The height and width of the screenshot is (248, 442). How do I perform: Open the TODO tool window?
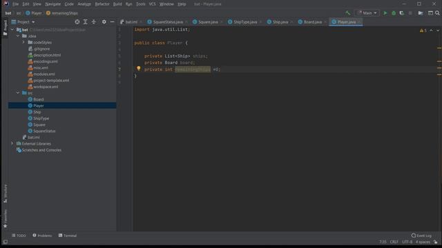pyautogui.click(x=19, y=236)
